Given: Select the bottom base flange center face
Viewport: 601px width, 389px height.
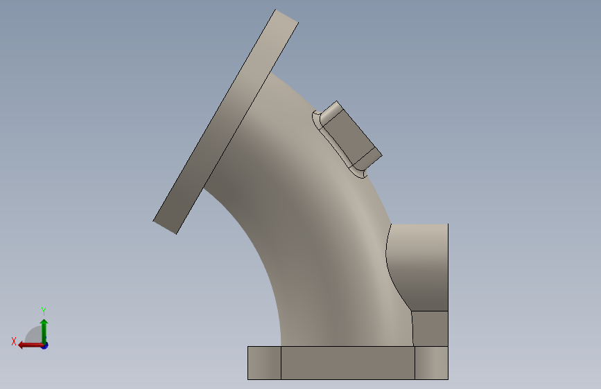Looking at the screenshot, I should tap(348, 363).
